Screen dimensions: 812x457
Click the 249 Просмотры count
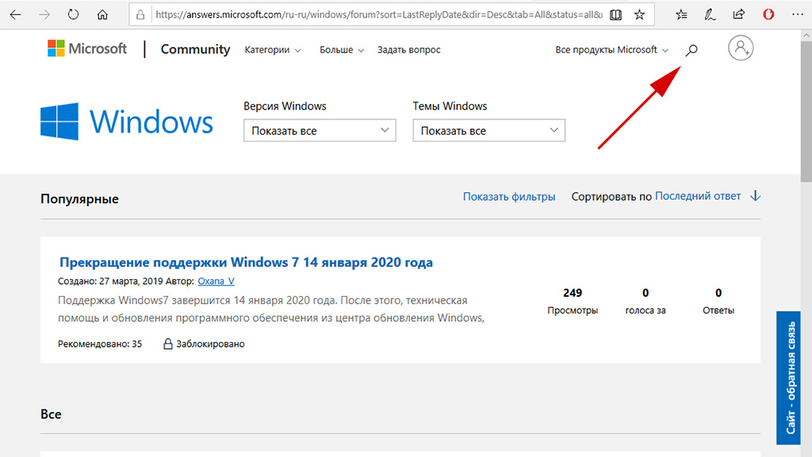(573, 301)
